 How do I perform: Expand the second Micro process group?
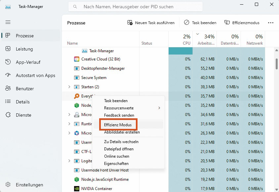[69, 133]
